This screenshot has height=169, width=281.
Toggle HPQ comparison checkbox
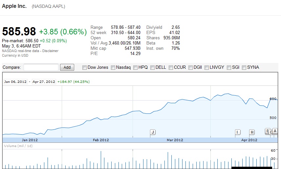click(x=135, y=67)
